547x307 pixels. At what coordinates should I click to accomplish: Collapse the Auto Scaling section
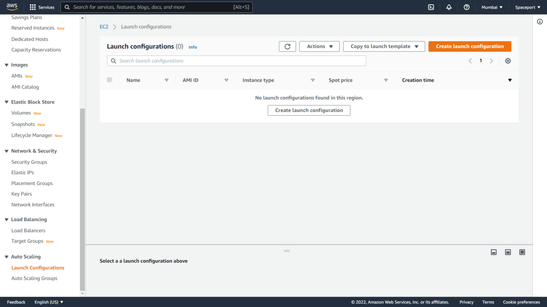6,257
